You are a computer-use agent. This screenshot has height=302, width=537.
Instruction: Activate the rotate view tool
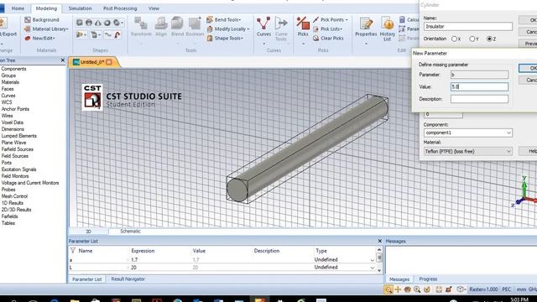[x=407, y=289]
